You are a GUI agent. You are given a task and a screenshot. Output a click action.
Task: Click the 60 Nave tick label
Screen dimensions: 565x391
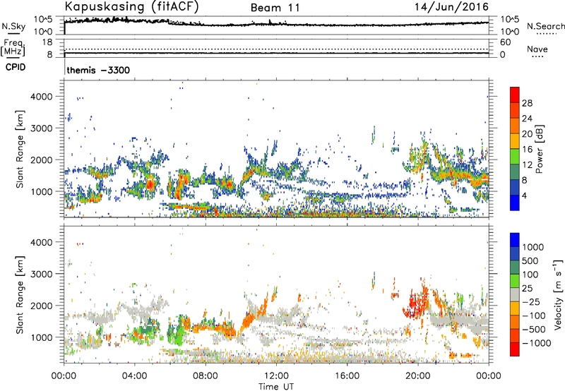coord(505,42)
